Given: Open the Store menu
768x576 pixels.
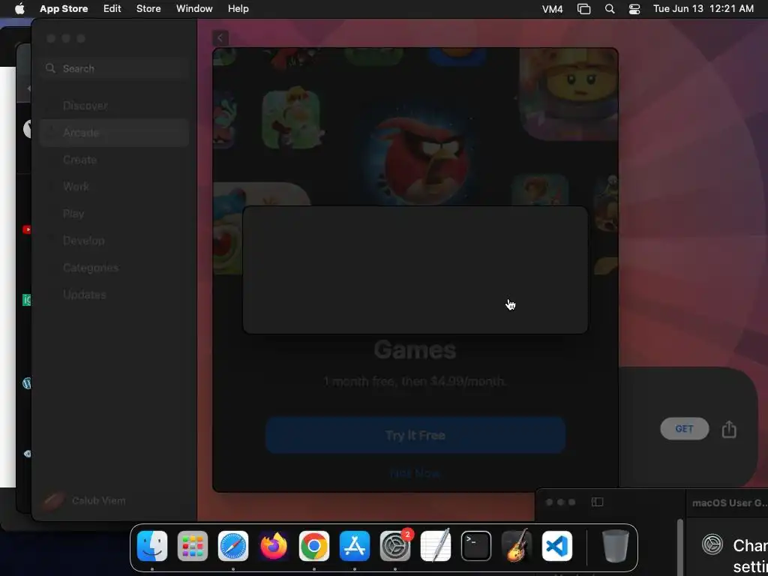Looking at the screenshot, I should pos(148,9).
